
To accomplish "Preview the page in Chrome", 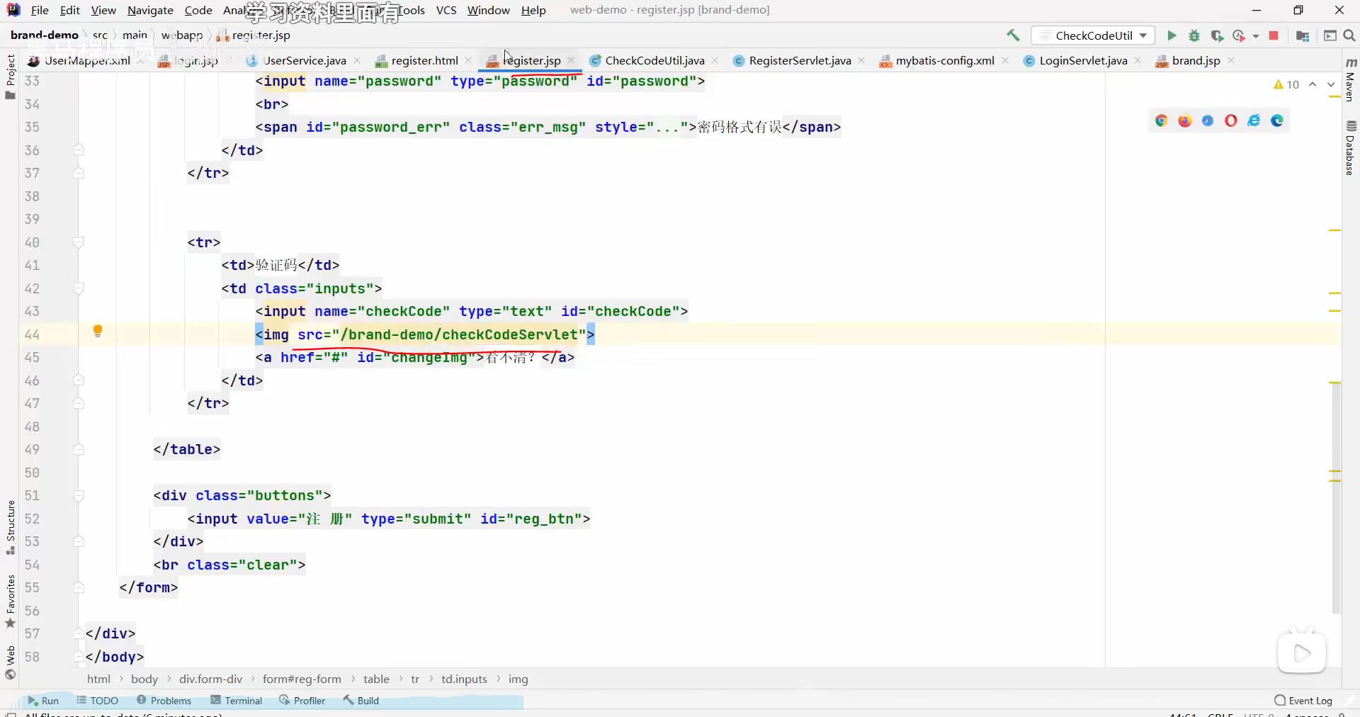I will pyautogui.click(x=1161, y=120).
